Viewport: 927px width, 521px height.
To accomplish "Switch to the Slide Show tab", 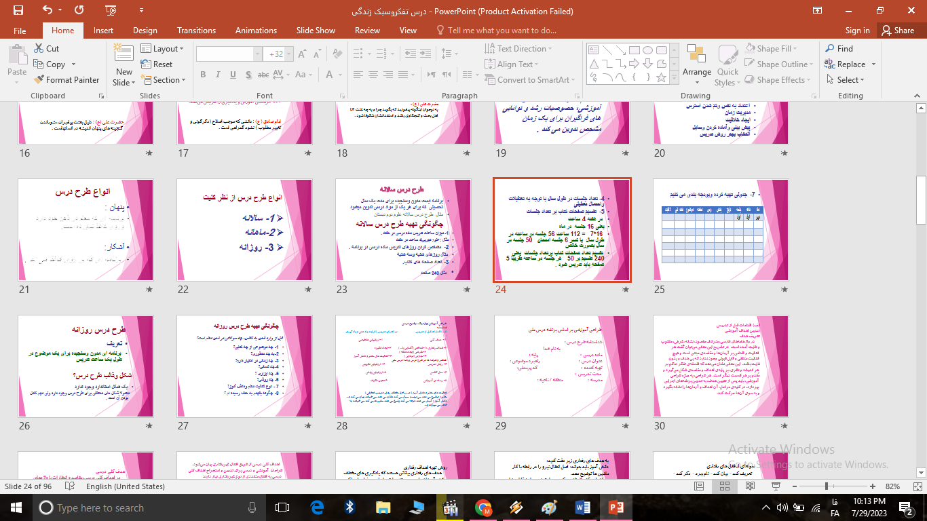I will (316, 31).
